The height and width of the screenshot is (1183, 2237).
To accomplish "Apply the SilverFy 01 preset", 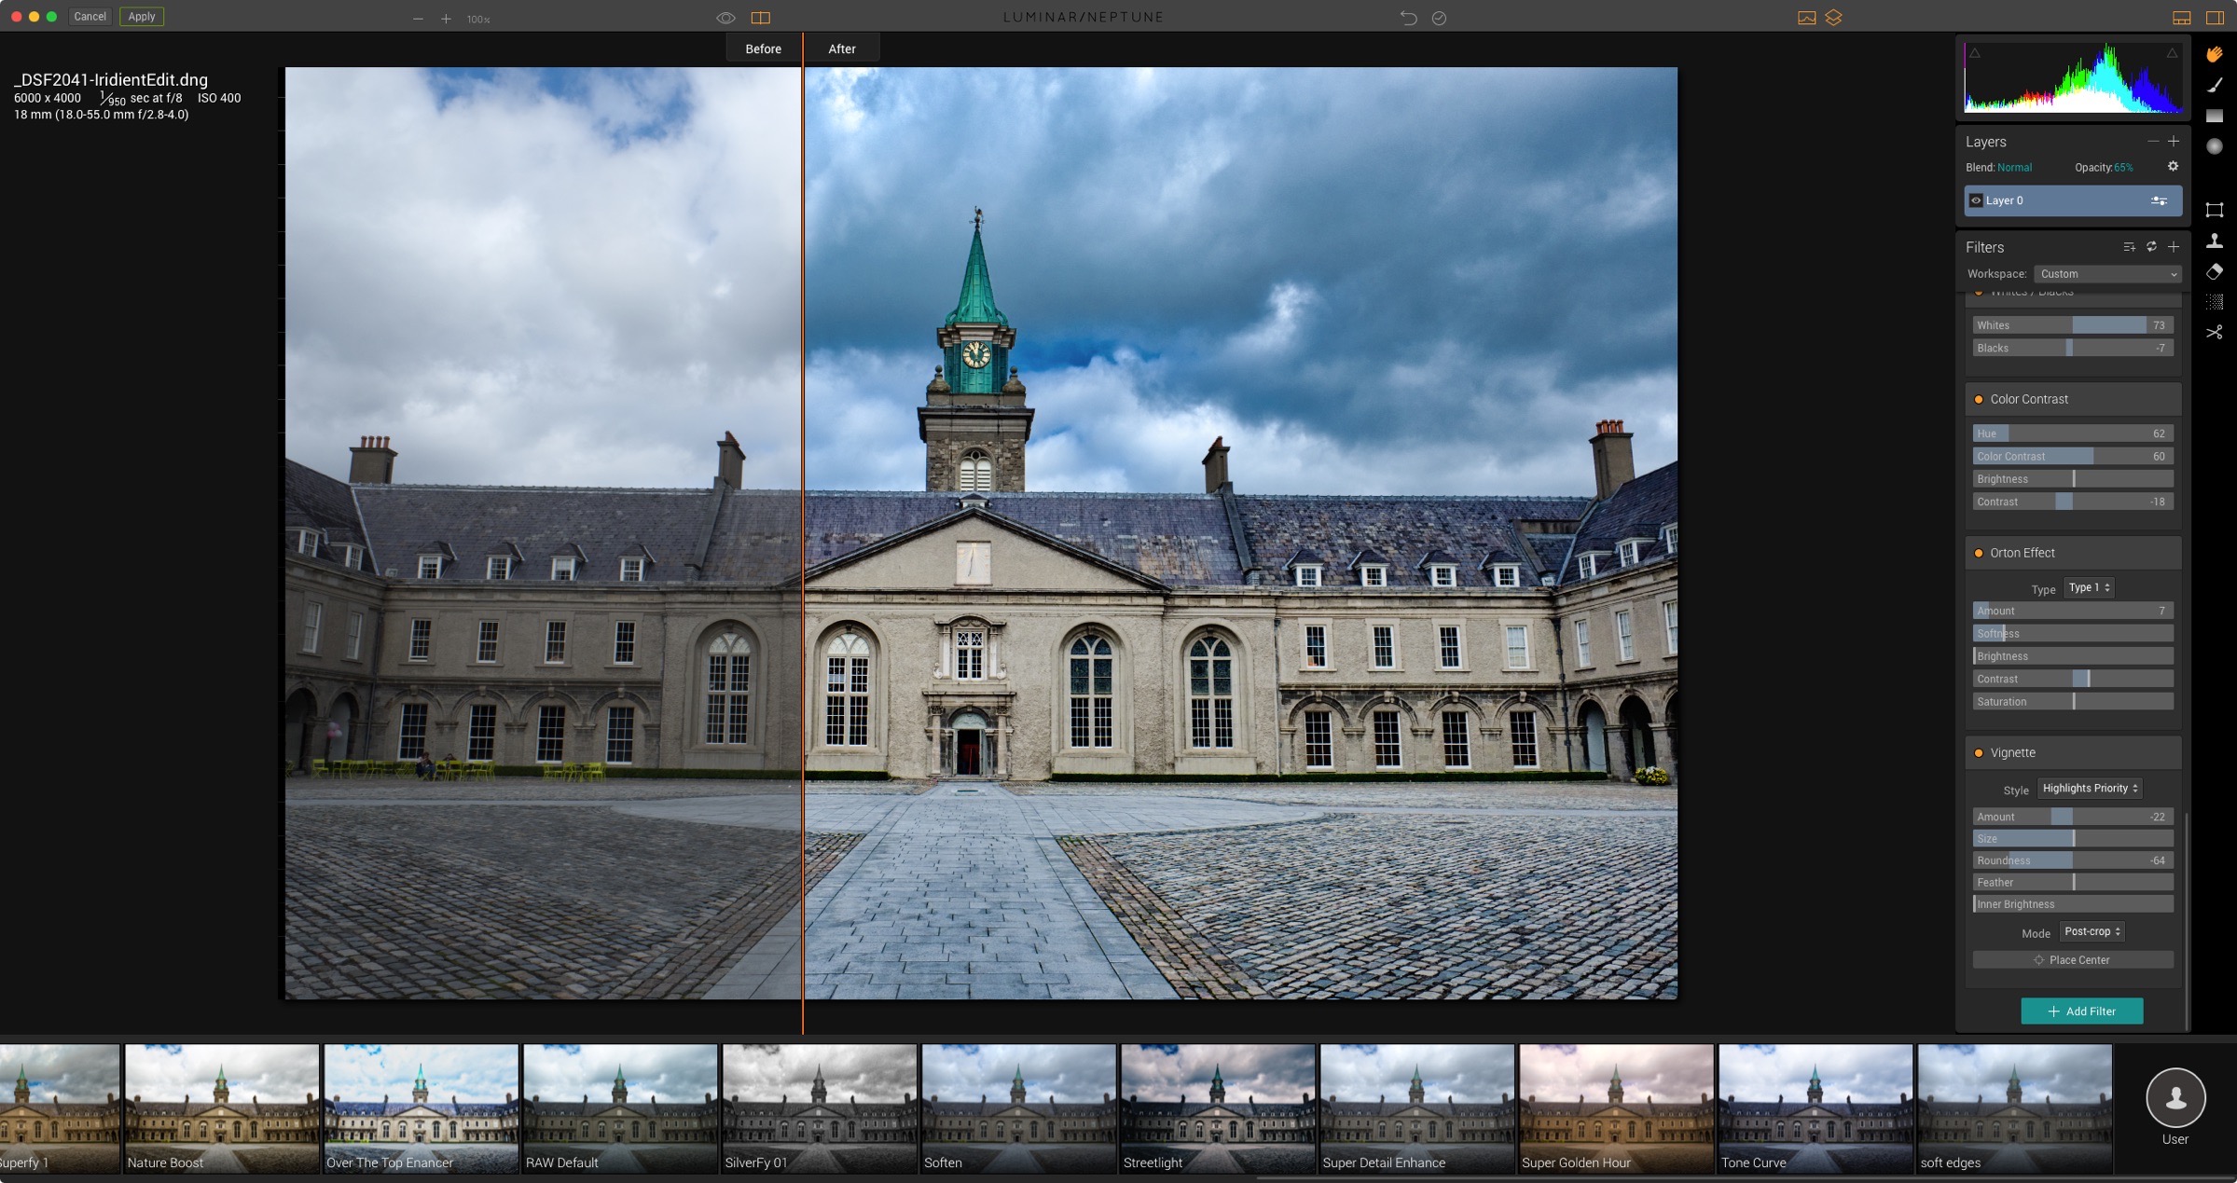I will [x=819, y=1108].
